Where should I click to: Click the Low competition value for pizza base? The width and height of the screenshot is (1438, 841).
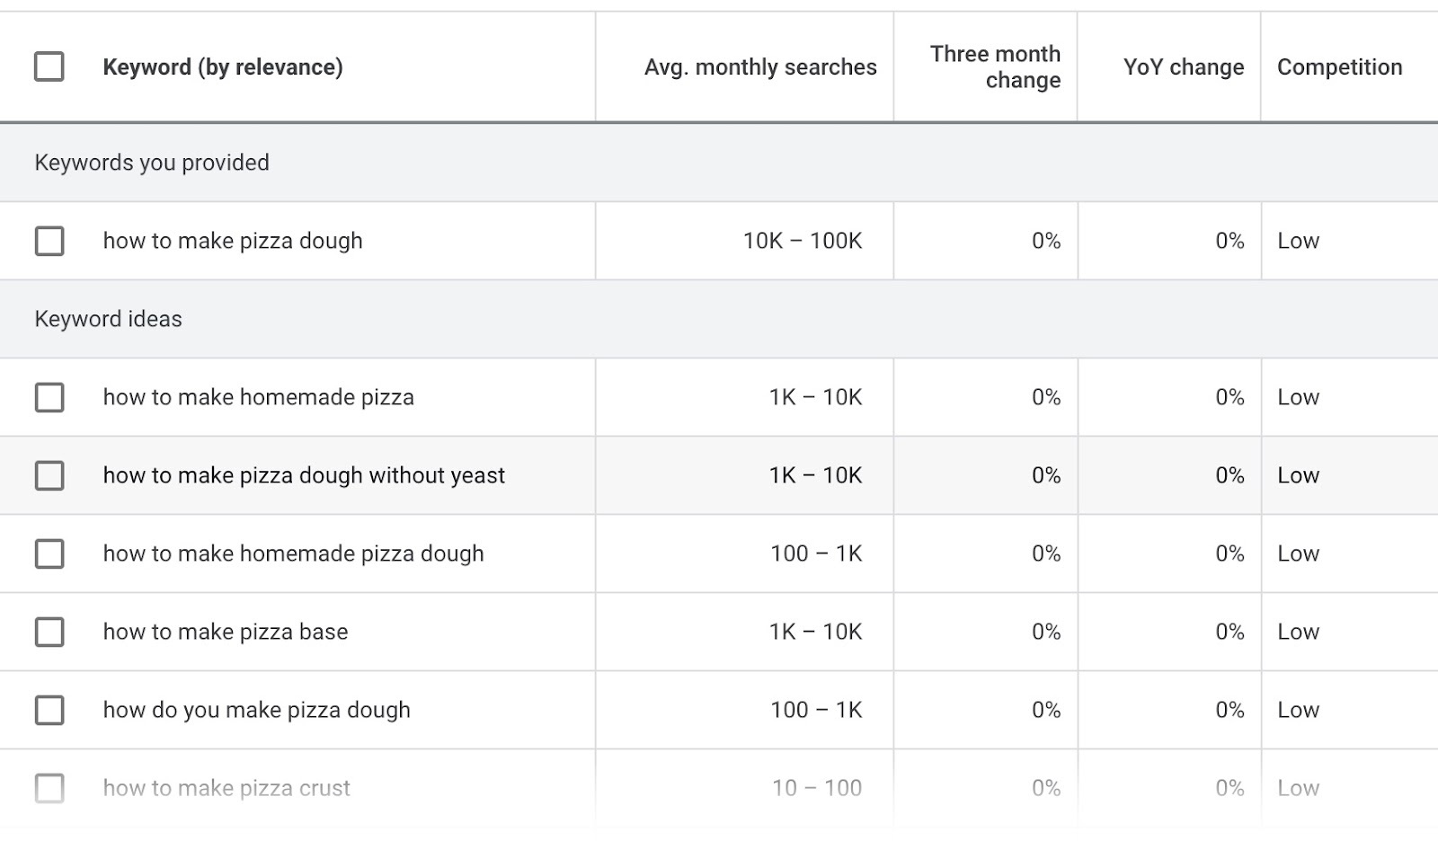pos(1299,632)
